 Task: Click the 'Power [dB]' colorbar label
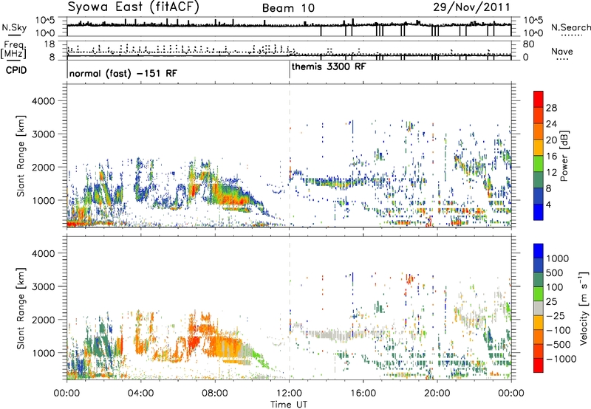(x=564, y=156)
